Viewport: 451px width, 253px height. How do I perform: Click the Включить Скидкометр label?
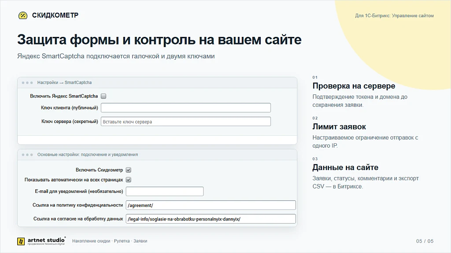tap(99, 170)
